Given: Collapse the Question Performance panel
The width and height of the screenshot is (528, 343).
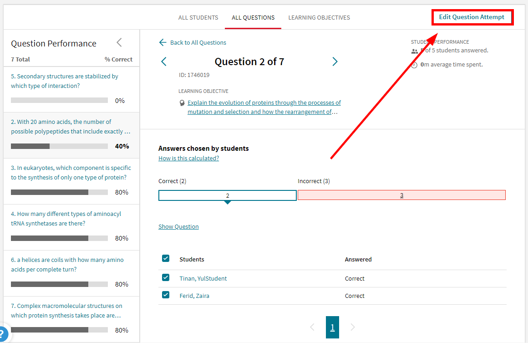Looking at the screenshot, I should coord(119,42).
